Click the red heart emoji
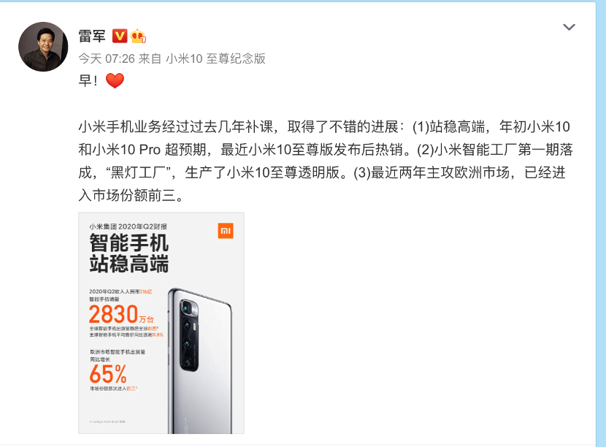The width and height of the screenshot is (606, 447). (115, 80)
